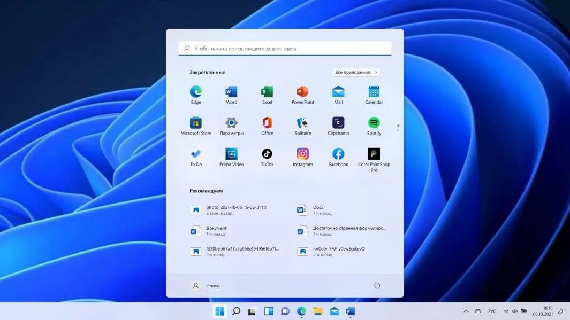Open the TikTok app
This screenshot has height=320, width=570.
point(267,158)
